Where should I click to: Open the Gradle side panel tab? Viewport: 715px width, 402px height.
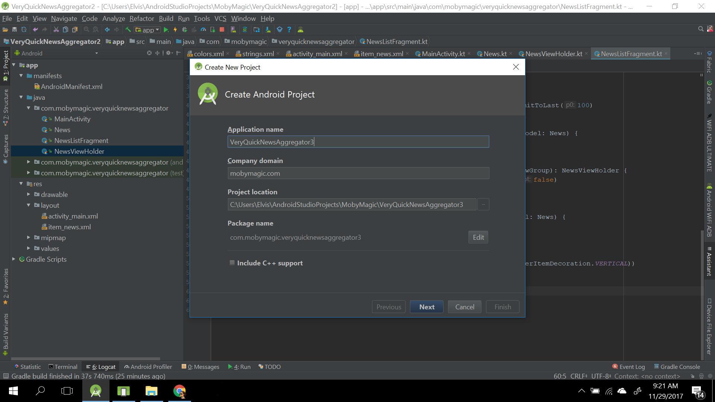[x=709, y=92]
